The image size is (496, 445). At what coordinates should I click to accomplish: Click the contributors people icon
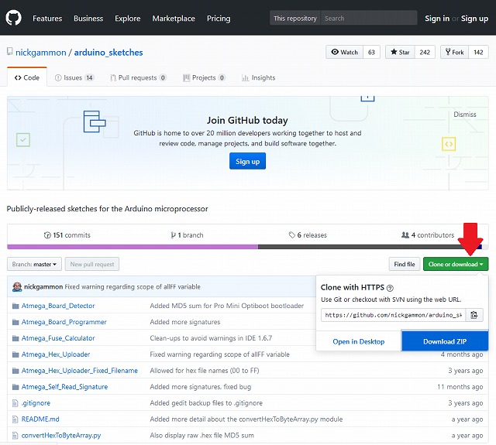tap(405, 235)
